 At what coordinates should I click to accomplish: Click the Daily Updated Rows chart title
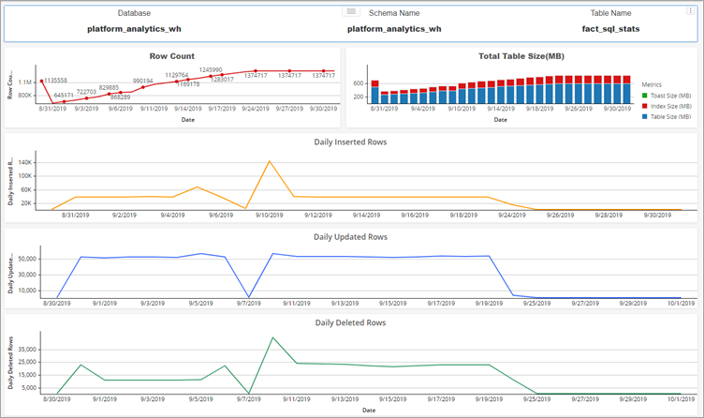[x=351, y=237]
